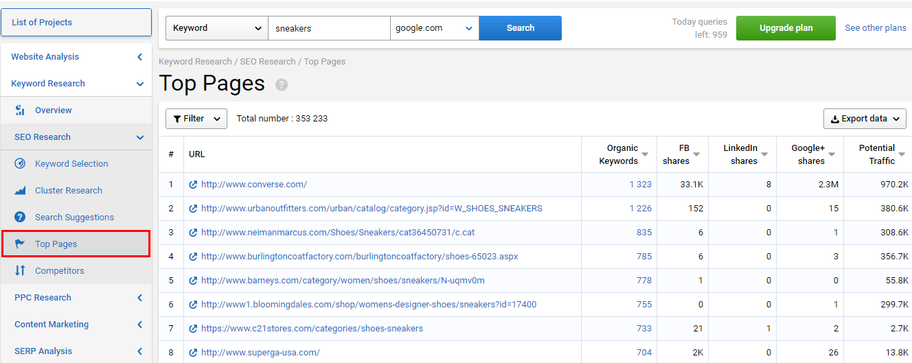Go to Keyword Selection page

71,164
